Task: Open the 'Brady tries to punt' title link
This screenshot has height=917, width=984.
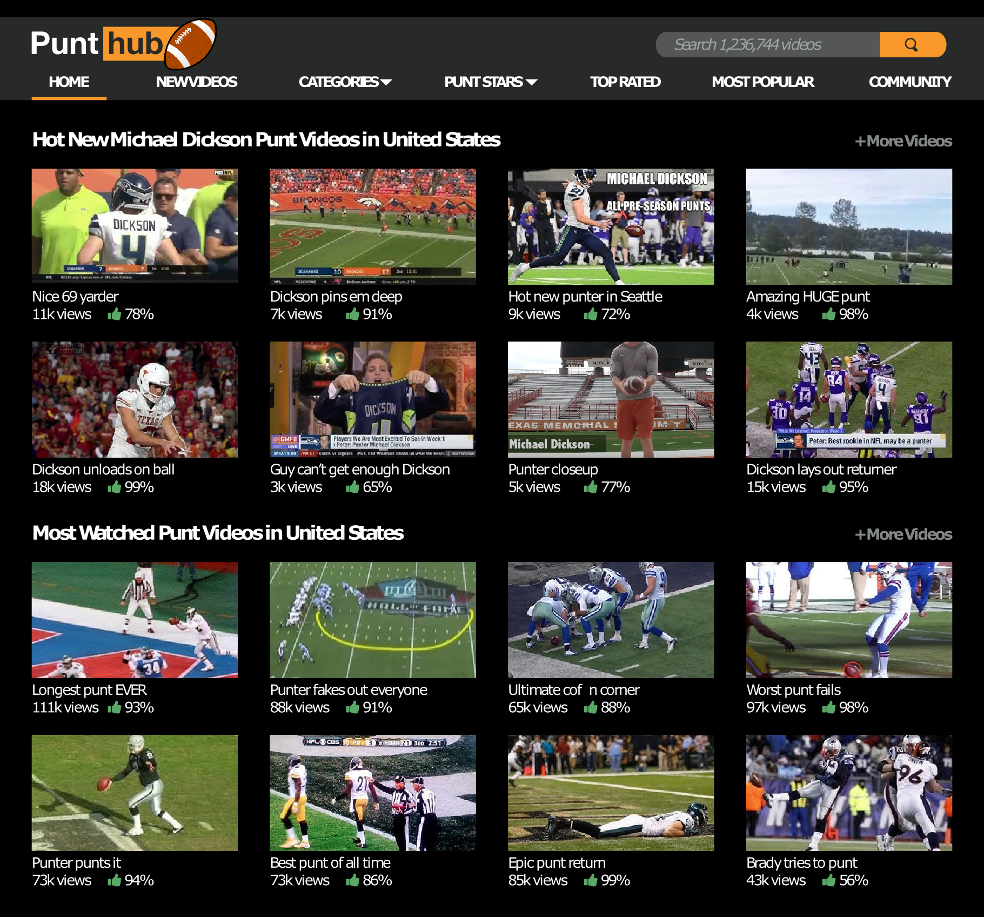Action: click(x=802, y=863)
